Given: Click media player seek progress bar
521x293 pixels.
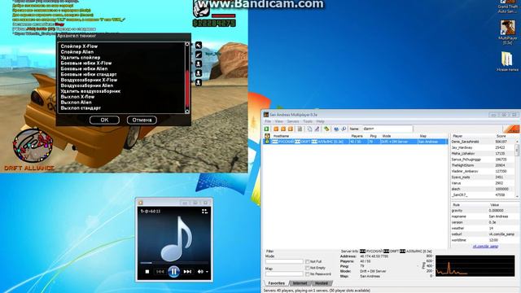Looking at the screenshot, I should click(x=173, y=263).
